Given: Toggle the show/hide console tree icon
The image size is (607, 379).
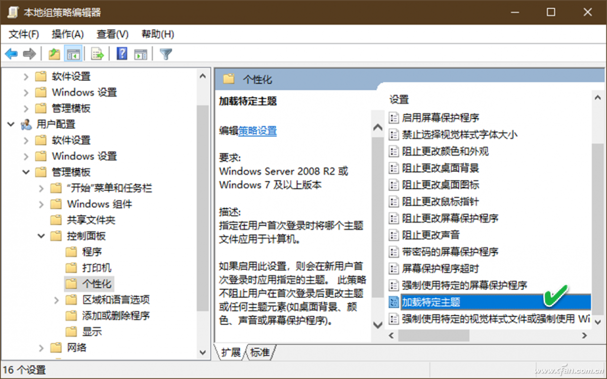Looking at the screenshot, I should [73, 54].
